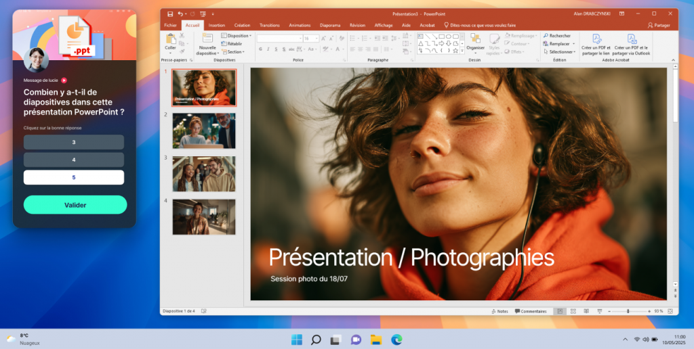Select slide 3 thumbnail in the slide panel
The height and width of the screenshot is (349, 694).
coord(204,174)
